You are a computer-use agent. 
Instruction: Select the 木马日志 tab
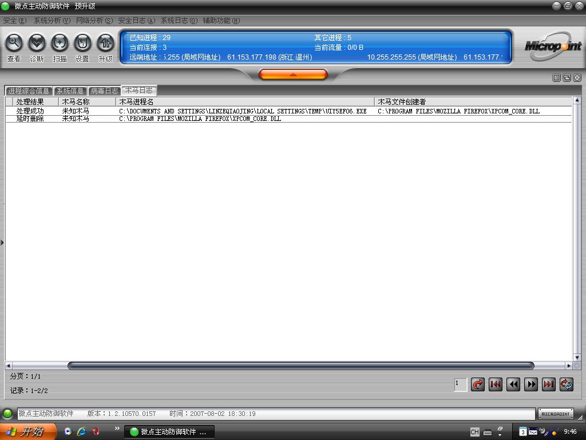point(138,90)
